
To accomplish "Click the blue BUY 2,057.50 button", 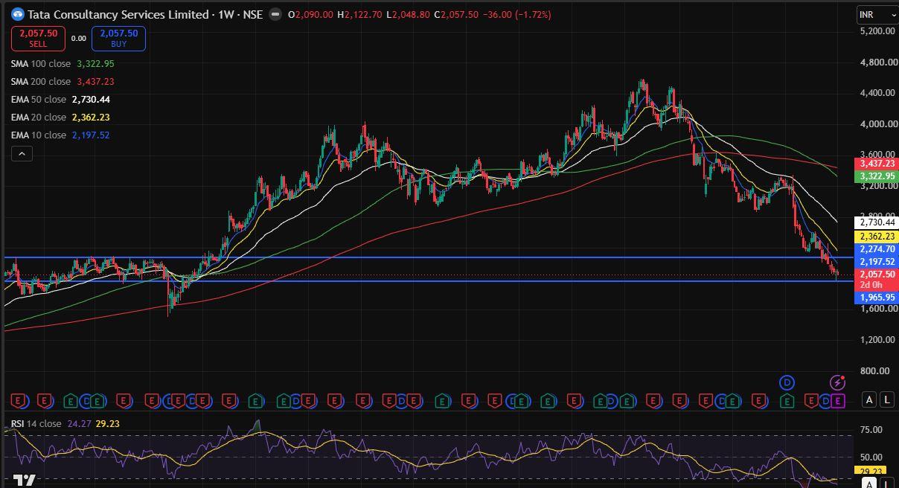I will click(118, 39).
